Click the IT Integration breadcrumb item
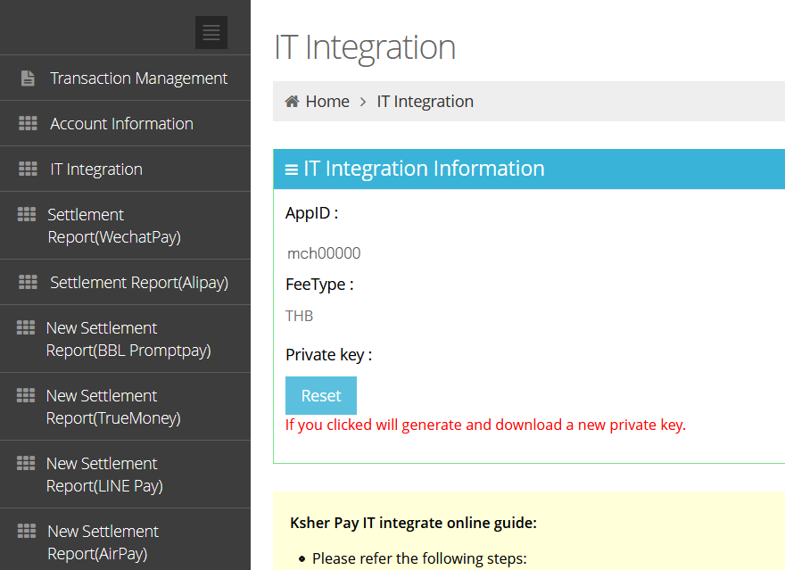 425,101
